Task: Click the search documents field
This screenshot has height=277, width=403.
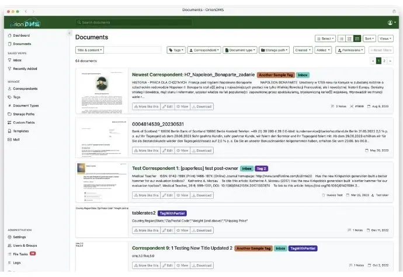Action: (134, 22)
